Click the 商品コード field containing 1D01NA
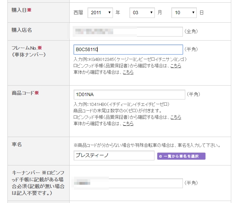 [x=129, y=94]
